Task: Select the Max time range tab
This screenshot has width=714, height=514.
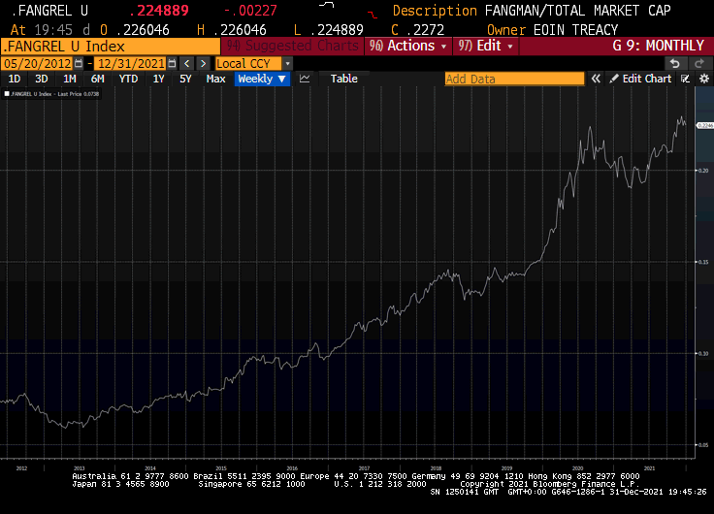Action: [x=215, y=79]
